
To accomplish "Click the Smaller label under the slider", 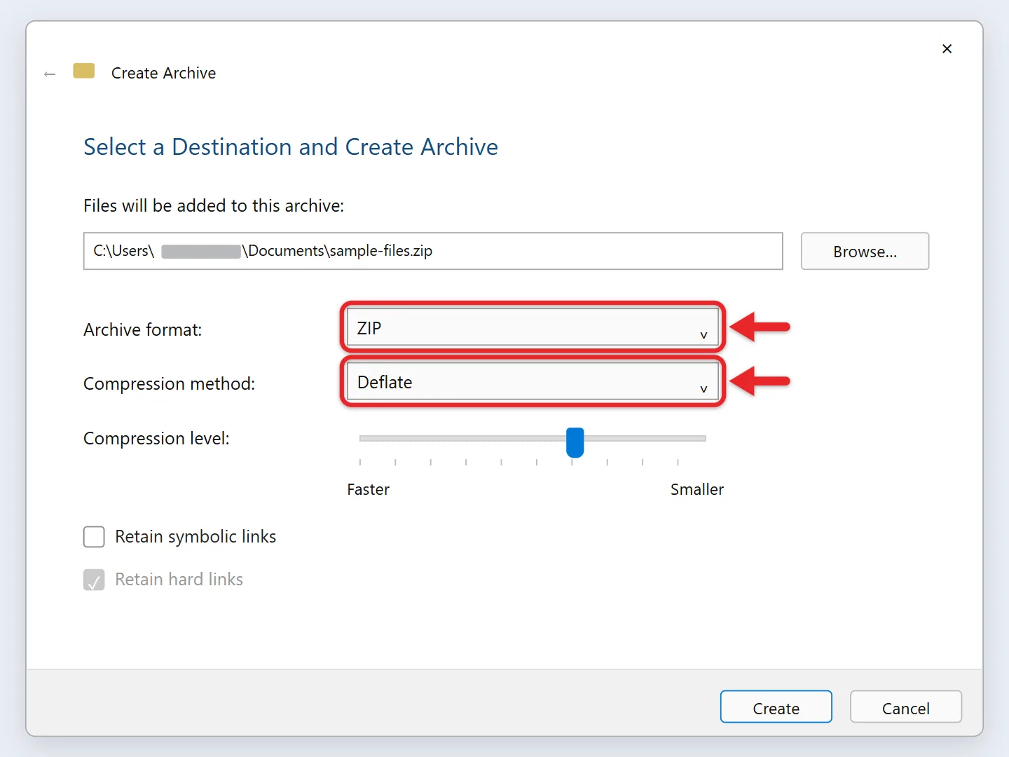I will (697, 489).
